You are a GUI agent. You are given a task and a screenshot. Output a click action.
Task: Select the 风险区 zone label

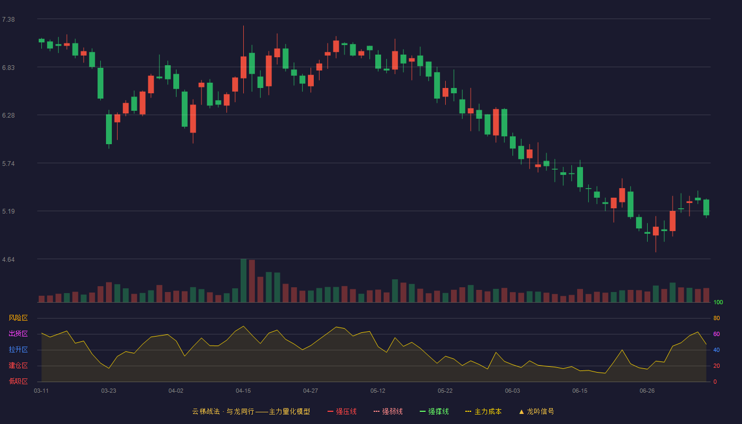(18, 318)
